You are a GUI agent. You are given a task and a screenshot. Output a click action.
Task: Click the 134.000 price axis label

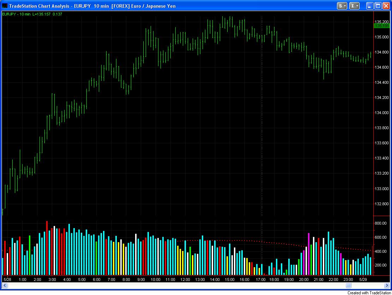coord(381,113)
